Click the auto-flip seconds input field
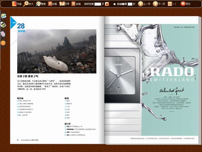The width and height of the screenshot is (202, 152). 130,4
